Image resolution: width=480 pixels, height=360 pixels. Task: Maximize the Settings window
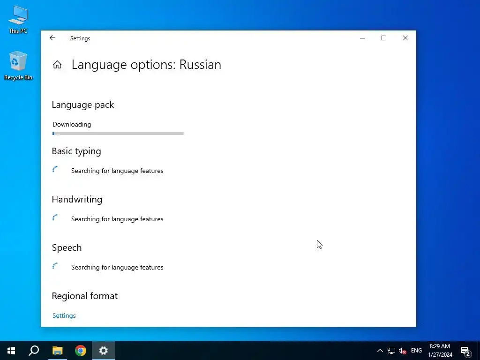click(383, 38)
